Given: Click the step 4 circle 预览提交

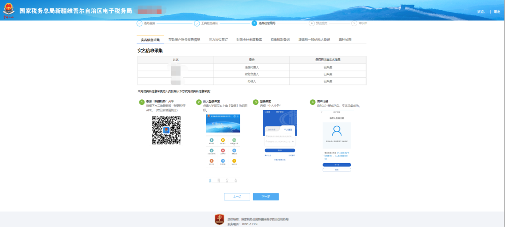Looking at the screenshot, I should click(312, 23).
